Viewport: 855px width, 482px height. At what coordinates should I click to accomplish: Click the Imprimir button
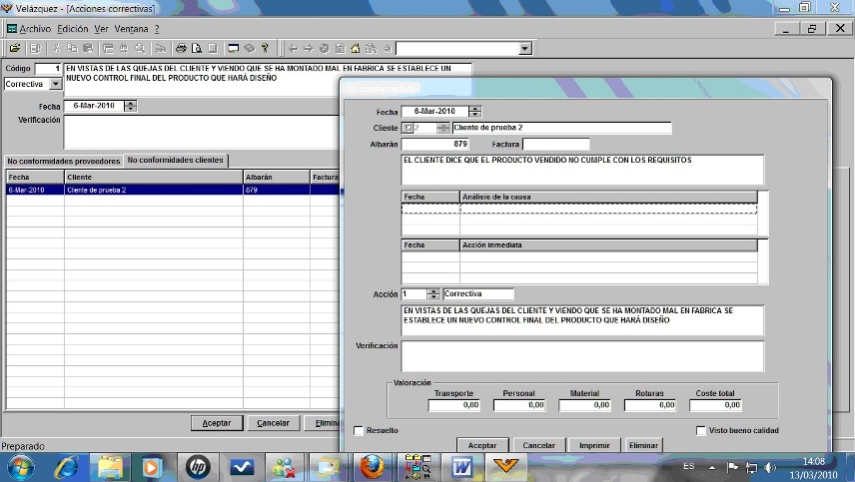(594, 445)
